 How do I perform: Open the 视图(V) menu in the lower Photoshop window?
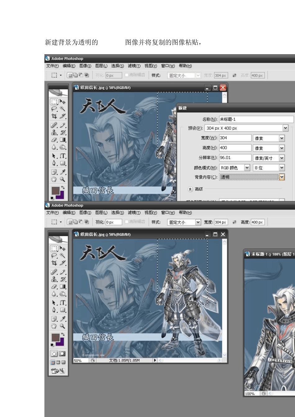point(151,213)
